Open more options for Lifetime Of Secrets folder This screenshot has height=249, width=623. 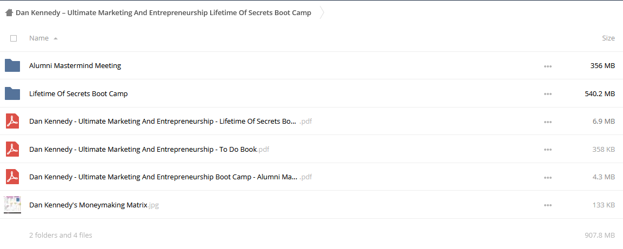point(547,94)
